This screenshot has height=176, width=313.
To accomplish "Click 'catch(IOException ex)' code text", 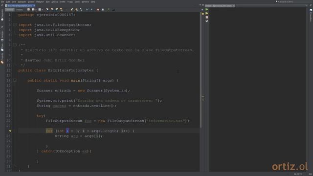I will 65,151.
